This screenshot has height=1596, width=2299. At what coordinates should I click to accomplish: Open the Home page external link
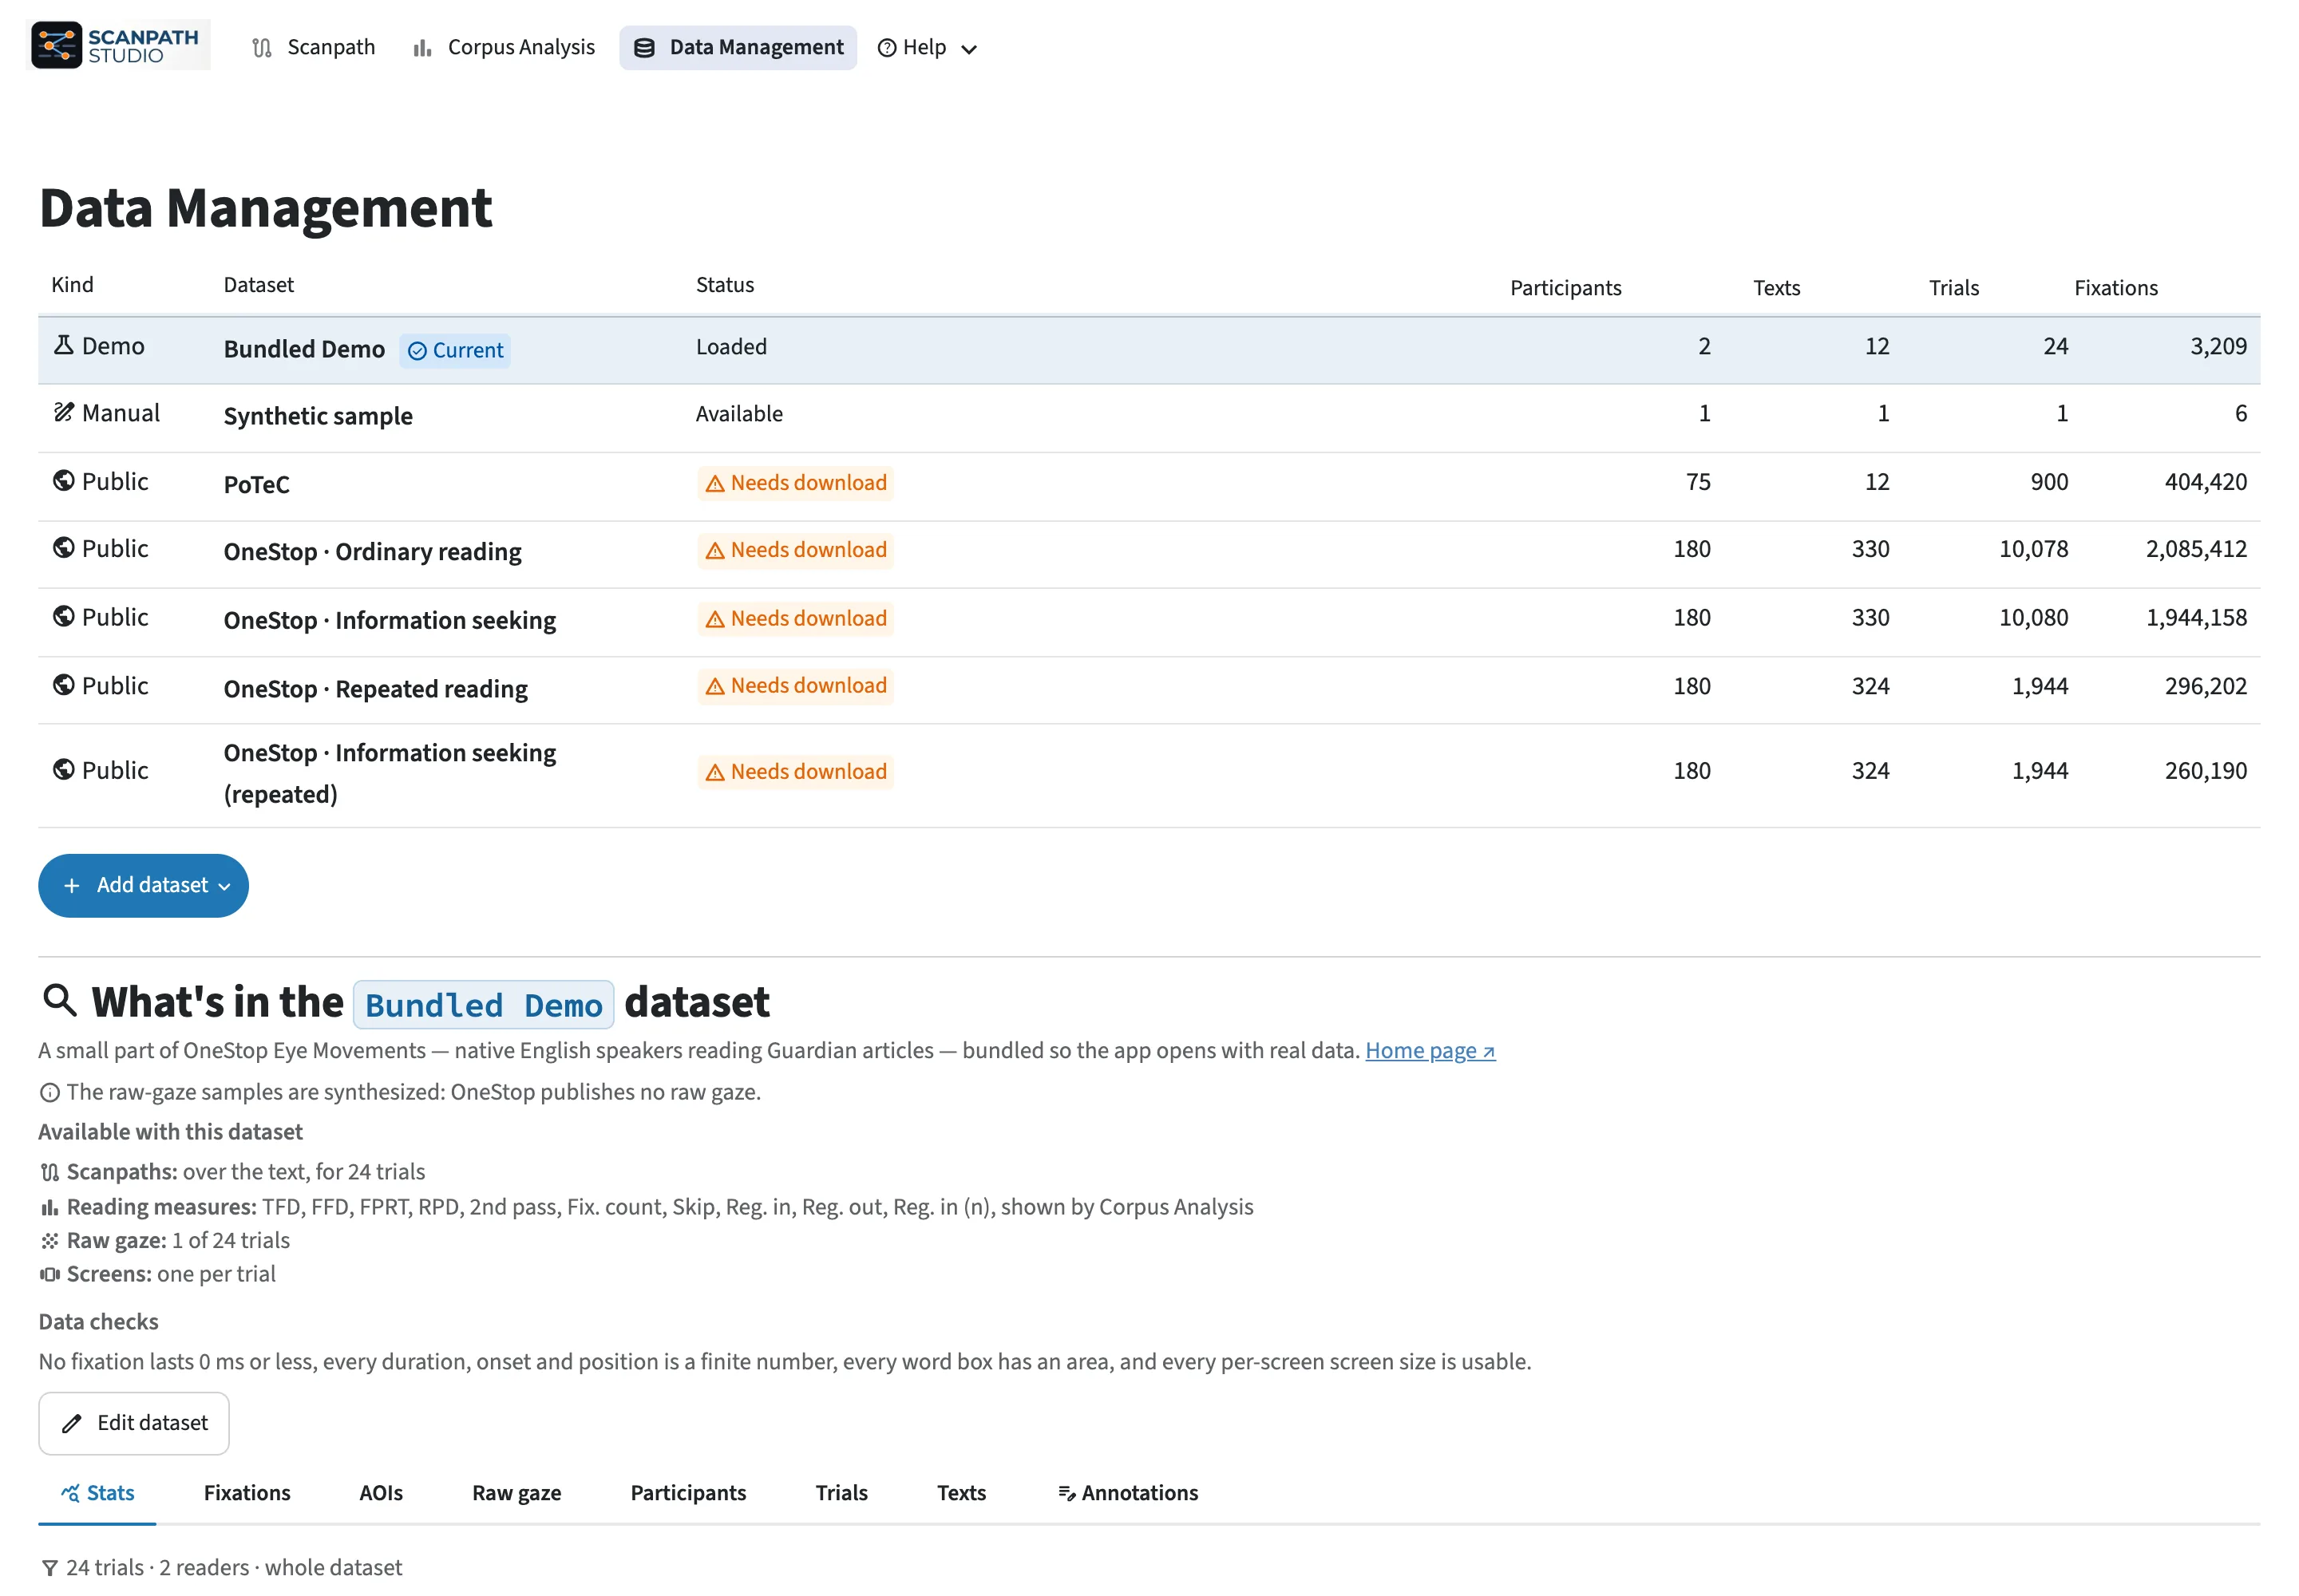(x=1430, y=1051)
